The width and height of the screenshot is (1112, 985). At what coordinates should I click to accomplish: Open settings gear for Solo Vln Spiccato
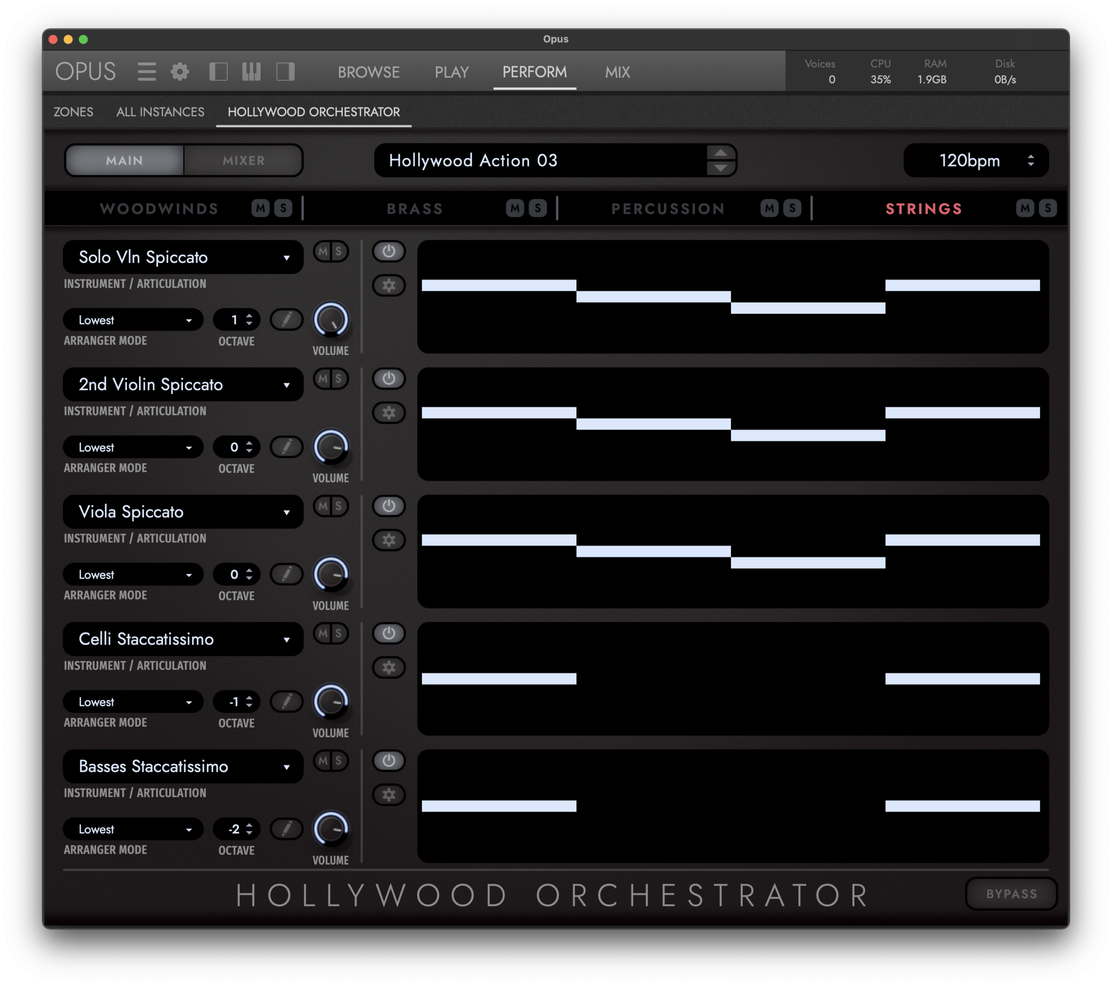(x=388, y=286)
